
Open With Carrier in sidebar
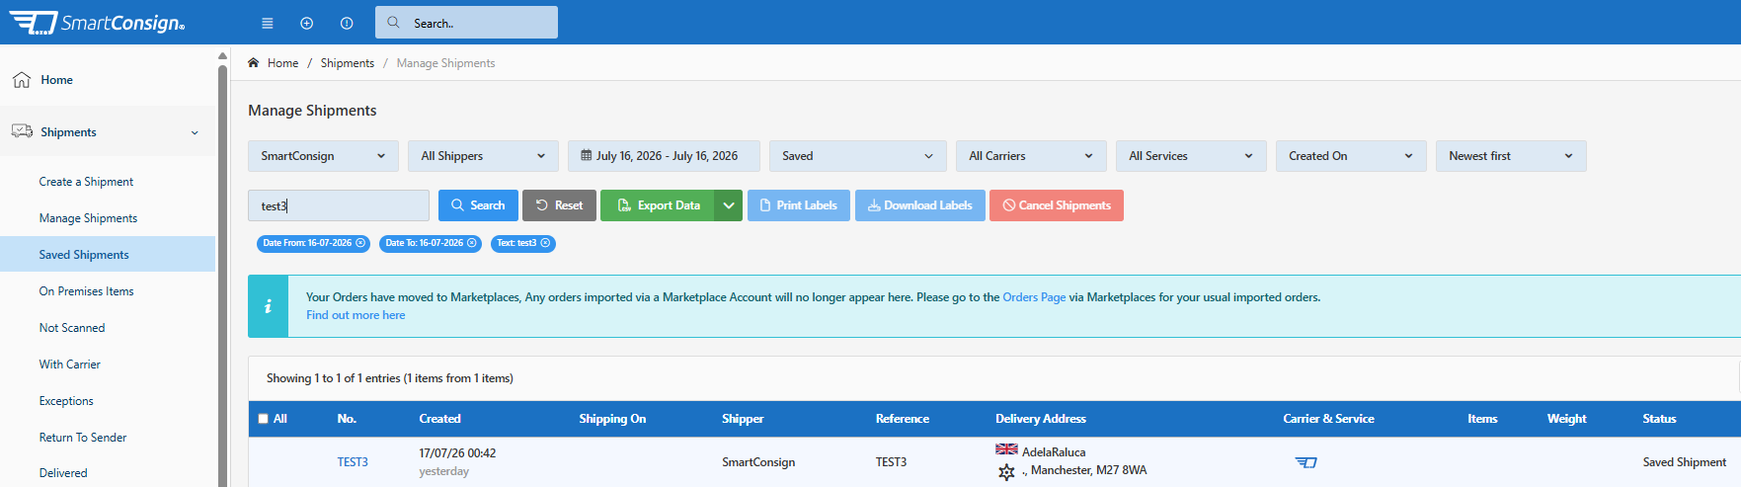pyautogui.click(x=70, y=365)
